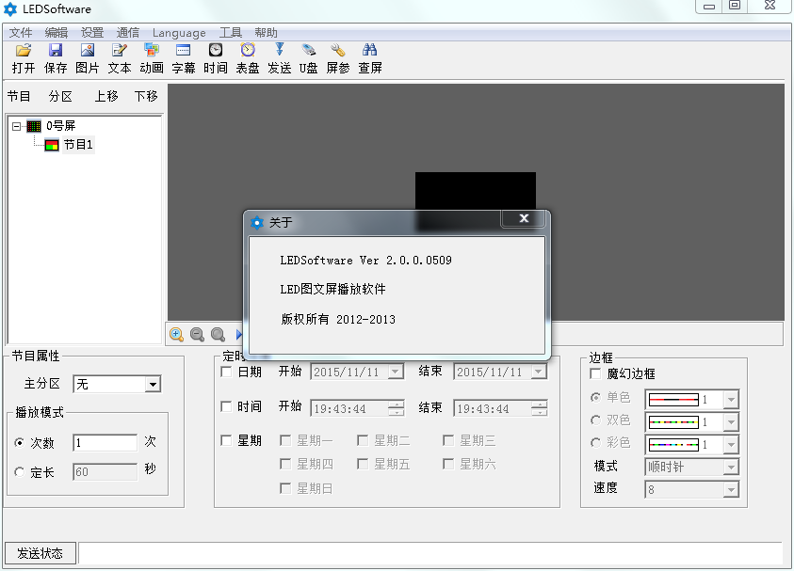
Task: Click the black LED preview area
Action: [475, 190]
